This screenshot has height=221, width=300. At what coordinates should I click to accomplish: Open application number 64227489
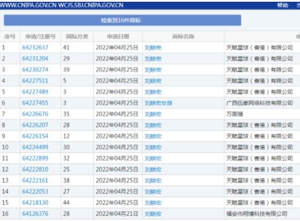[35, 92]
